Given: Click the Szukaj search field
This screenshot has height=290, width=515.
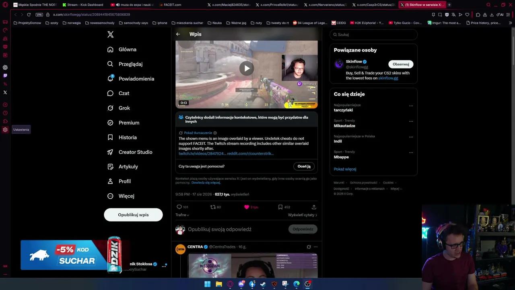Looking at the screenshot, I should click(373, 35).
